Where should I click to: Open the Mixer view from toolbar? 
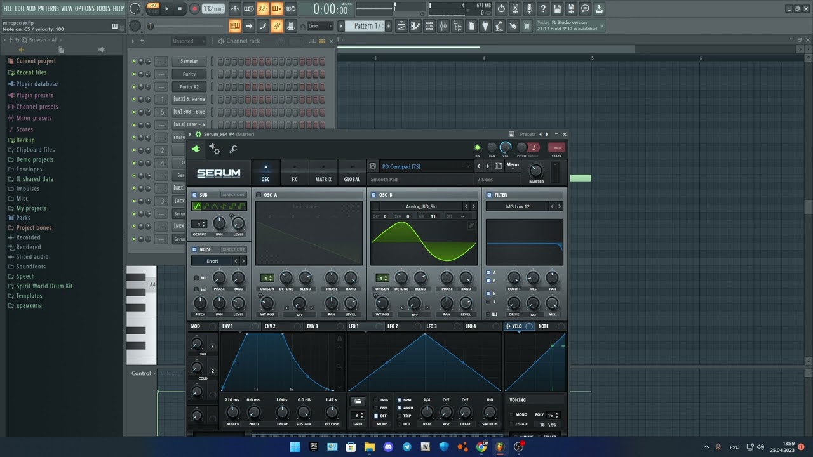point(443,26)
